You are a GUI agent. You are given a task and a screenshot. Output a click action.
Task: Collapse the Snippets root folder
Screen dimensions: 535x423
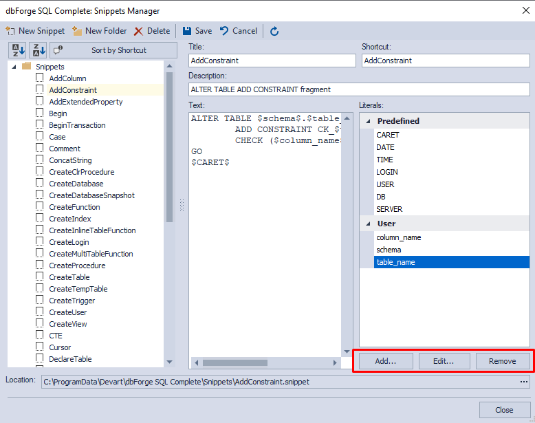pyautogui.click(x=14, y=67)
